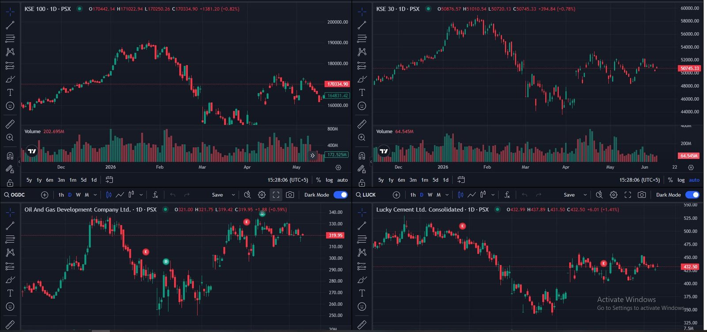Select trend line tool in KSE 100 chart
The height and width of the screenshot is (332, 707).
coord(10,25)
